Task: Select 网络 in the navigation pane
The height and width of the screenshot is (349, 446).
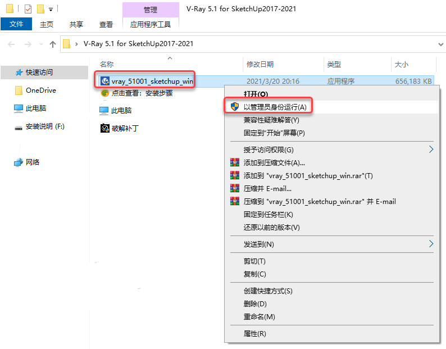Action: click(33, 162)
